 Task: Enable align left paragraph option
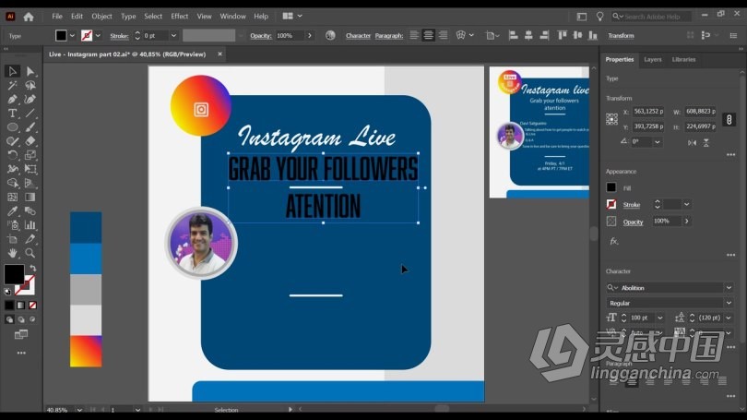(414, 35)
